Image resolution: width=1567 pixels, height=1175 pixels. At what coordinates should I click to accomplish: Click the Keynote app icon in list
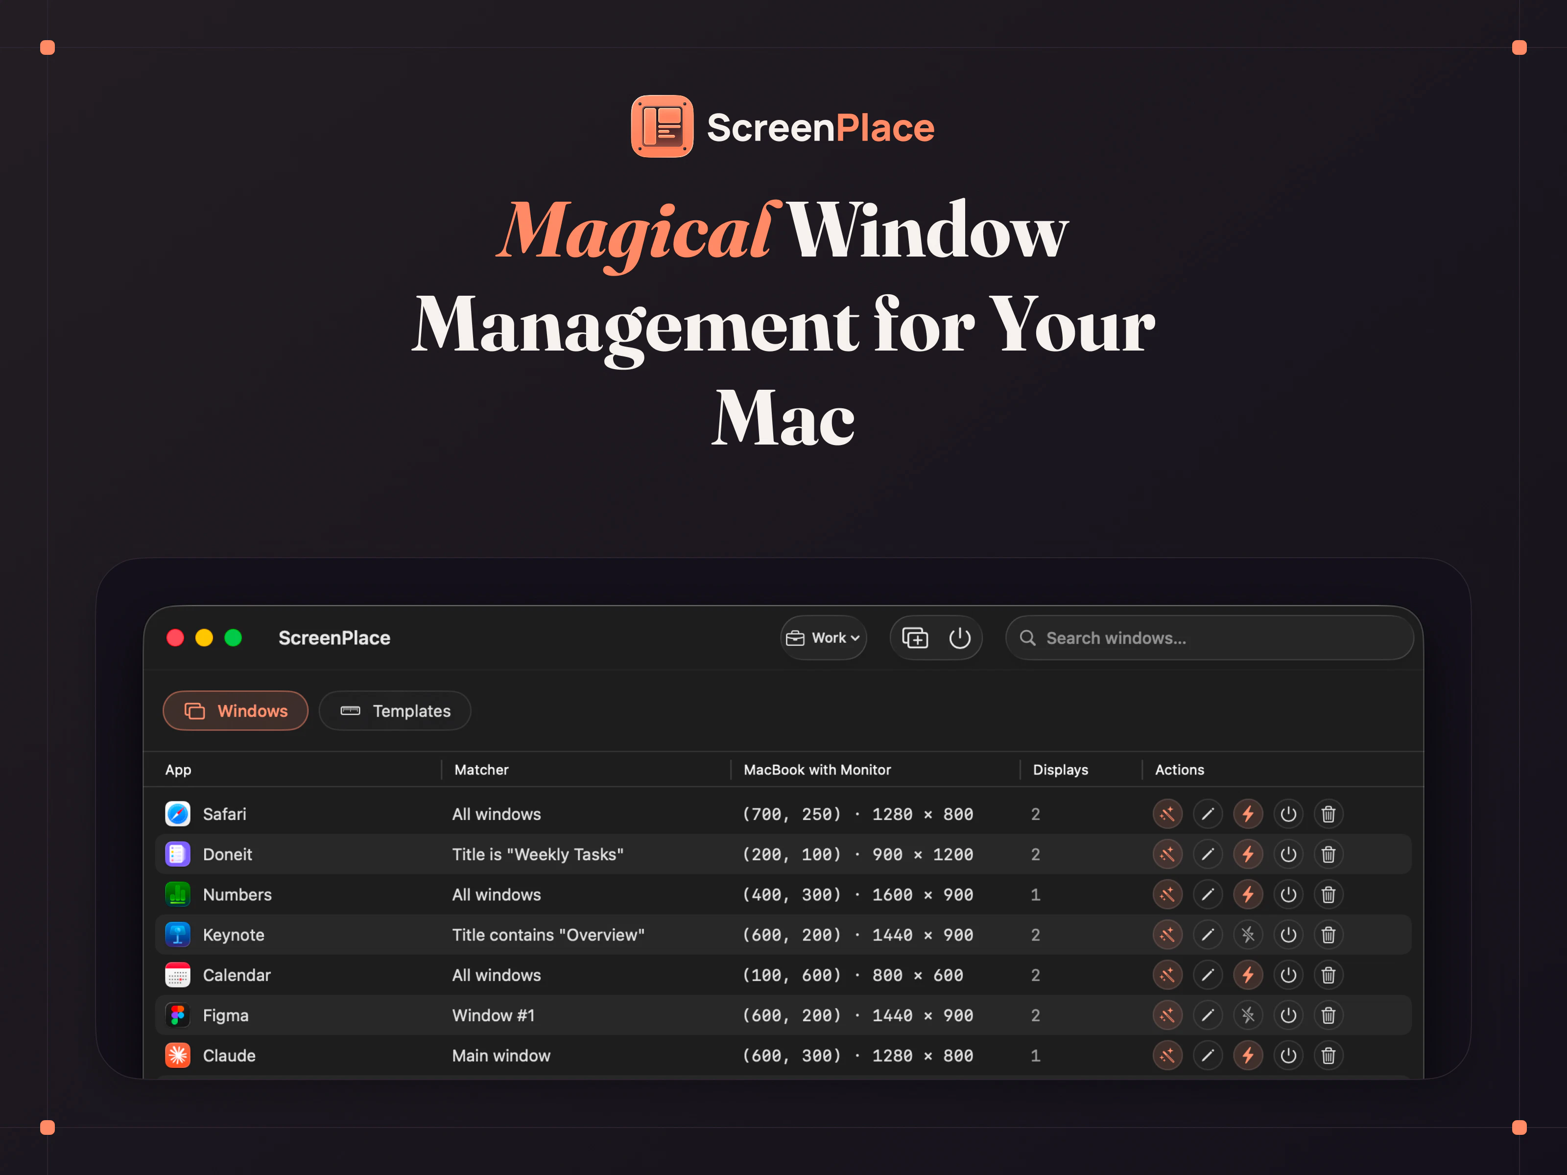[x=178, y=935]
